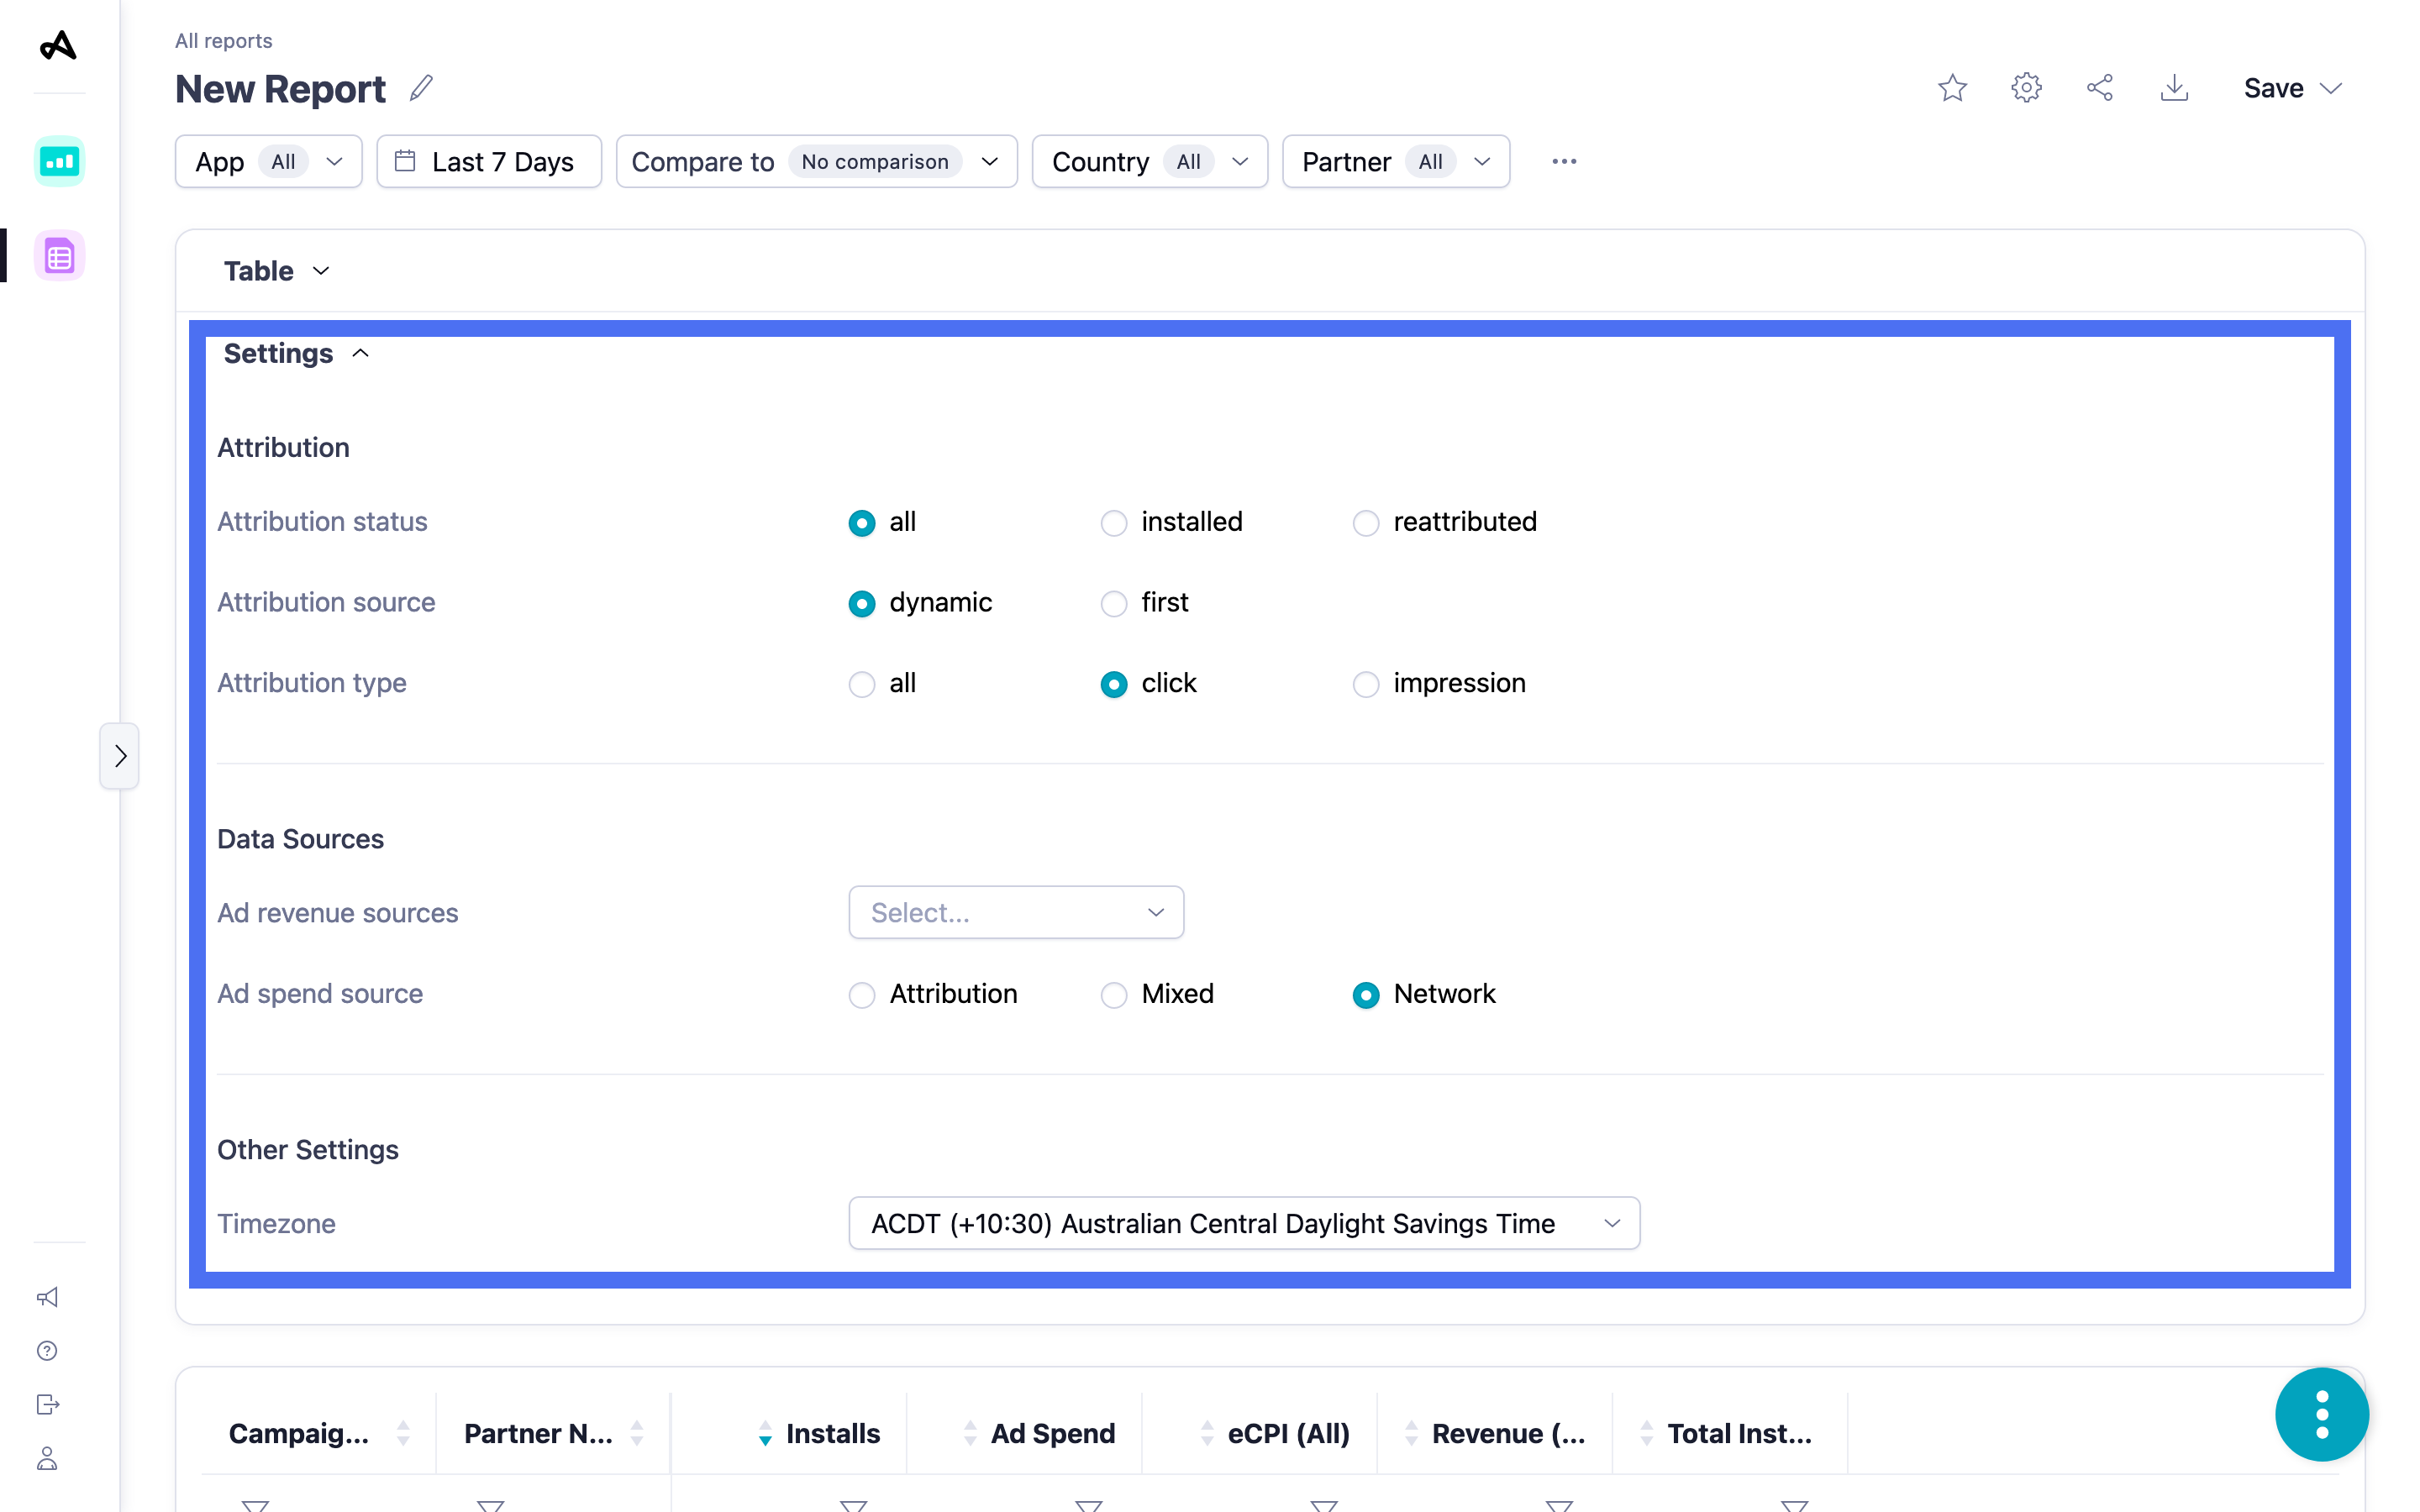Screen dimensions: 2420x1512
Task: Favorite this report using the star icon
Action: point(1953,88)
